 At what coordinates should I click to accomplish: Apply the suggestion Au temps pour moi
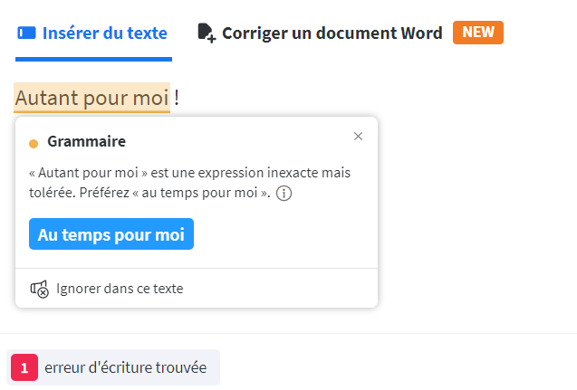(111, 234)
